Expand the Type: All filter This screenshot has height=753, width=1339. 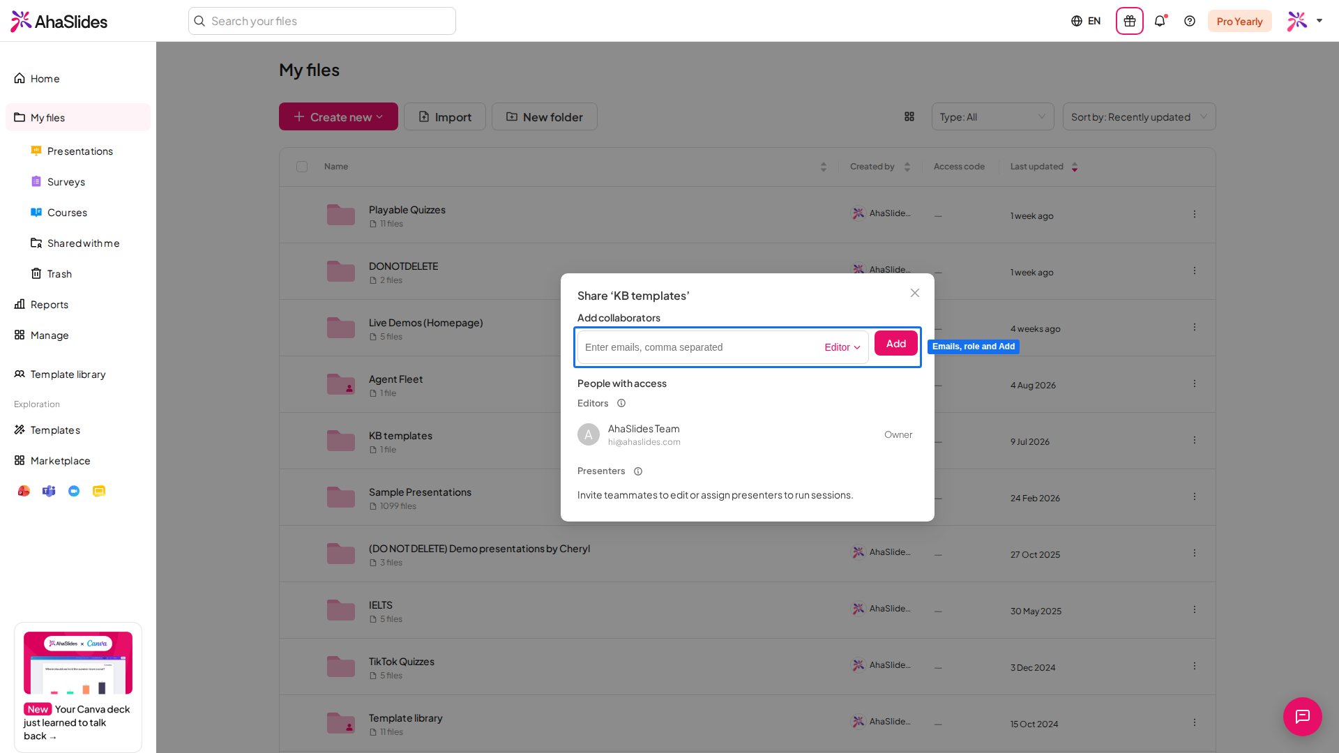click(992, 116)
